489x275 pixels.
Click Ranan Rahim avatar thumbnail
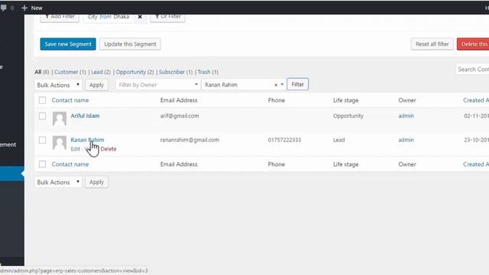(x=60, y=143)
